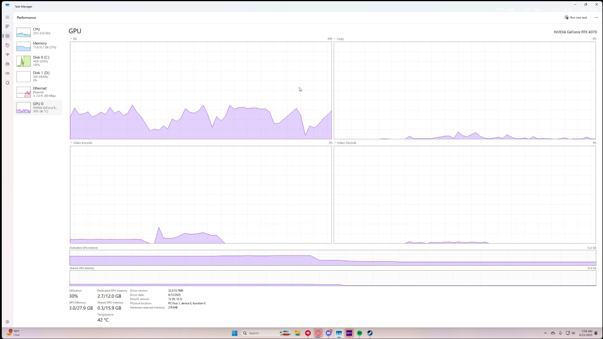This screenshot has width=603, height=339.
Task: Toggle the hamburger navigation menu
Action: click(x=7, y=17)
